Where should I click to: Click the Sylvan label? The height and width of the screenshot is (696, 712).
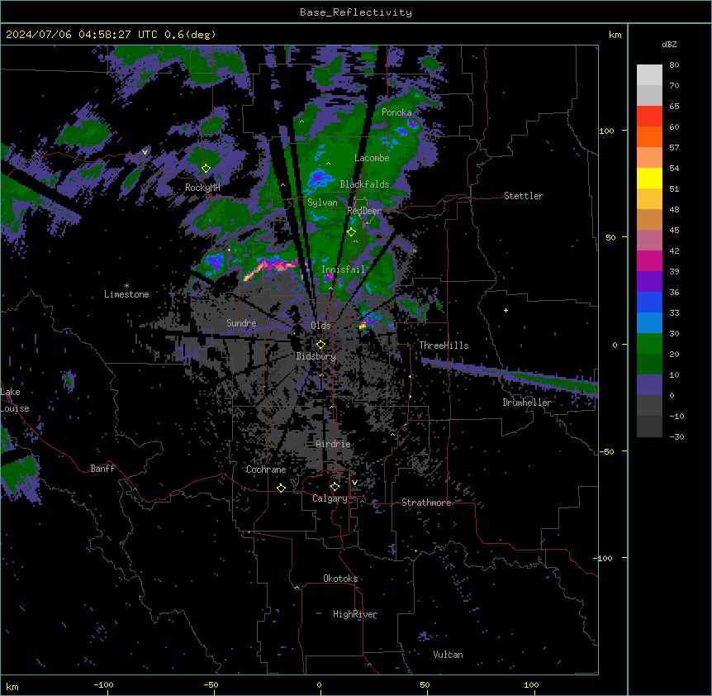point(322,203)
